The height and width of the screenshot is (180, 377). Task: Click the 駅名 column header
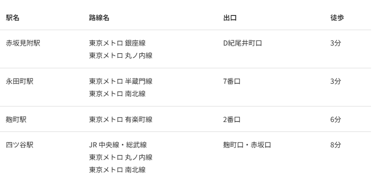click(12, 18)
